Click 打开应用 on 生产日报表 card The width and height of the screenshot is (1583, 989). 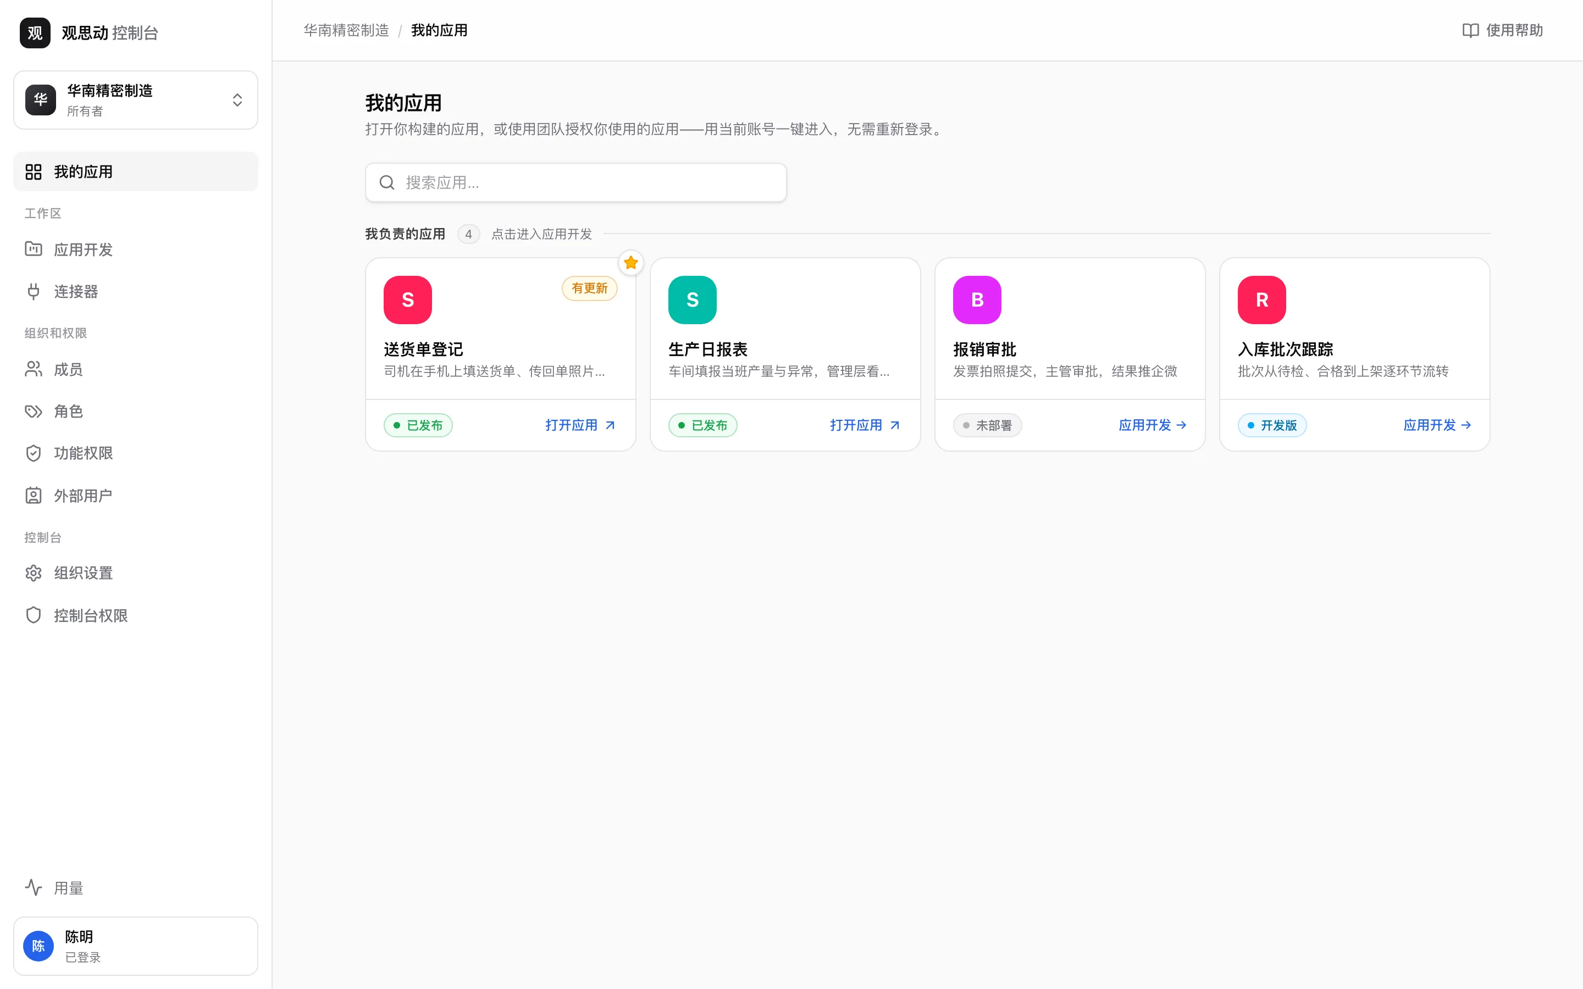[865, 425]
